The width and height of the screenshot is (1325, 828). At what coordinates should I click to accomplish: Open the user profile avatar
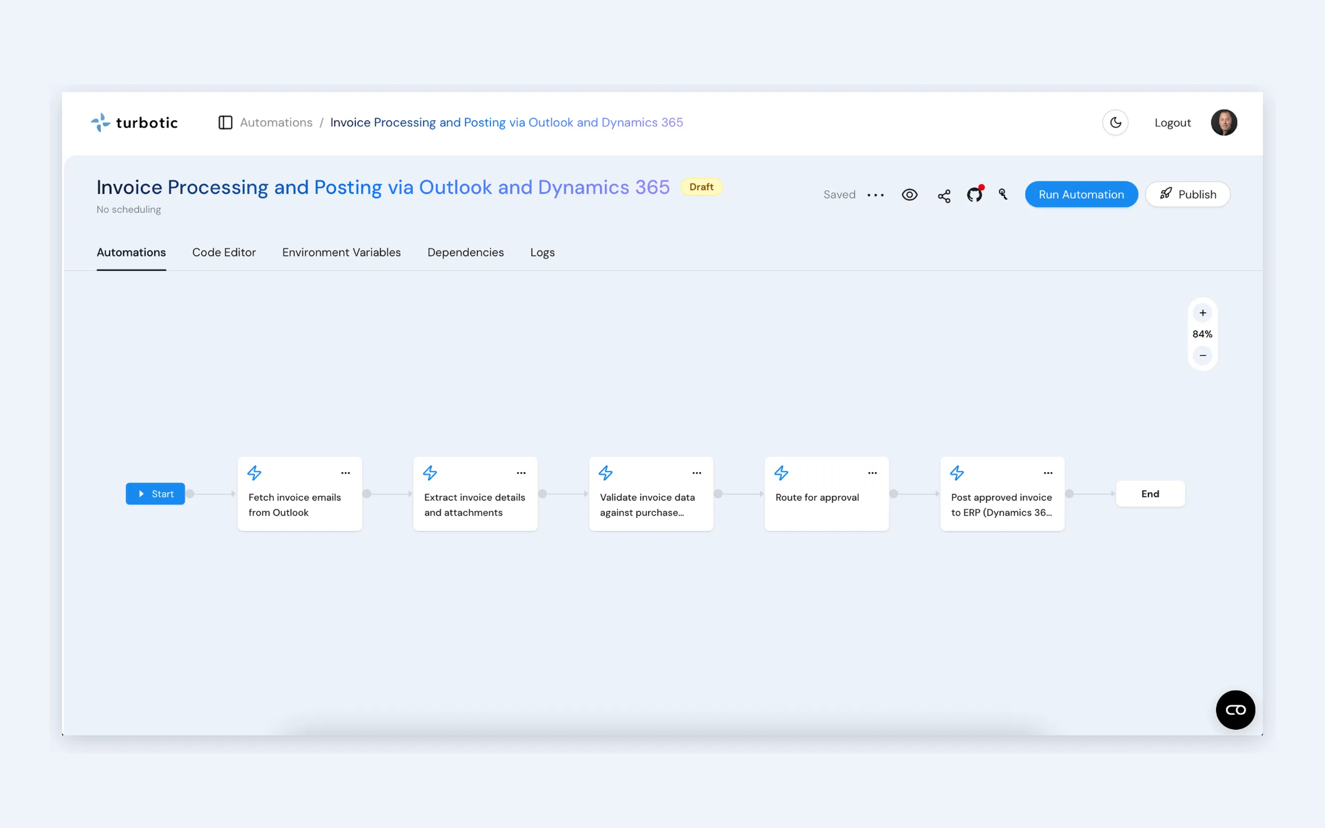[1224, 123]
